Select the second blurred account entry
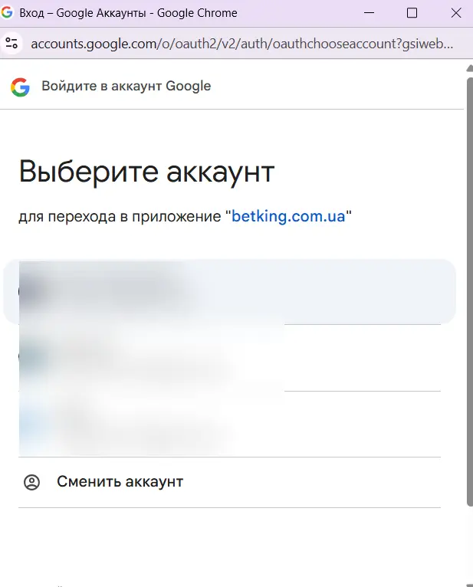The height and width of the screenshot is (587, 473). click(x=229, y=358)
